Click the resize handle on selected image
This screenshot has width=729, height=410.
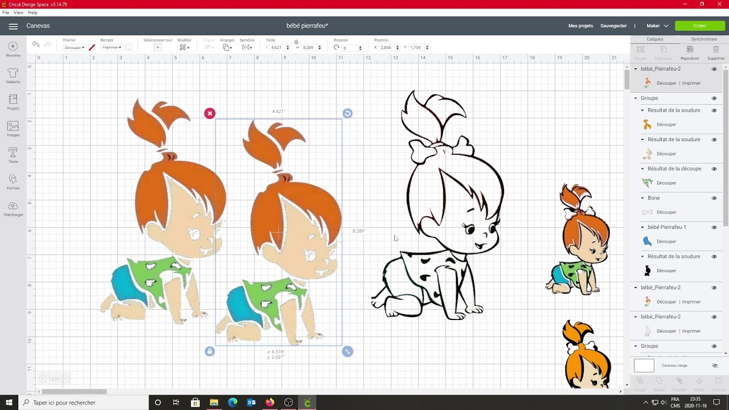[347, 351]
